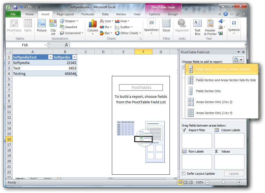Enable Defer Layout Update checkbox
This screenshot has width=265, height=193.
[184, 174]
